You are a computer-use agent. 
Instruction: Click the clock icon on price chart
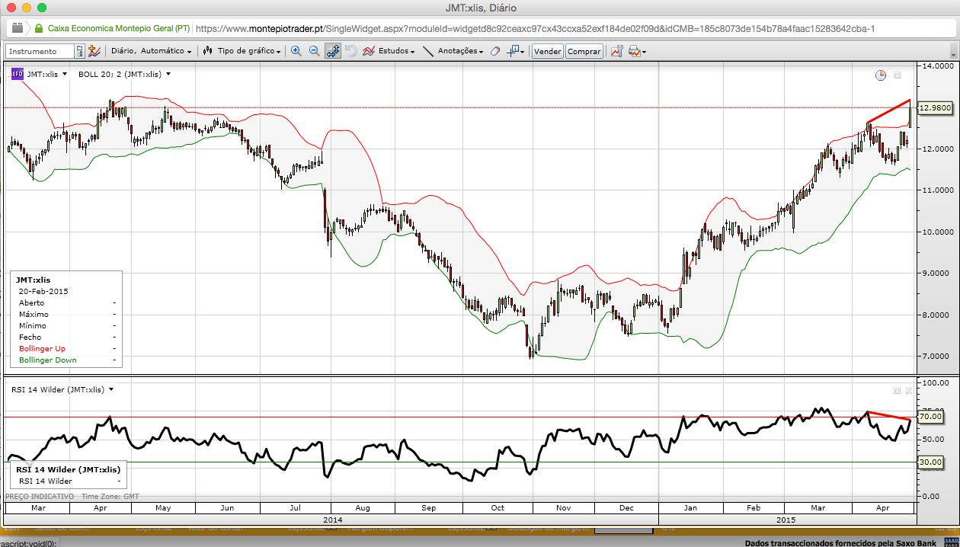coord(881,75)
